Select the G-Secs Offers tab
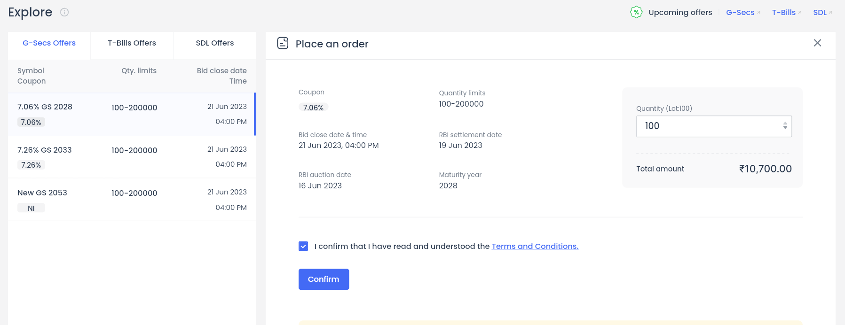 click(49, 43)
